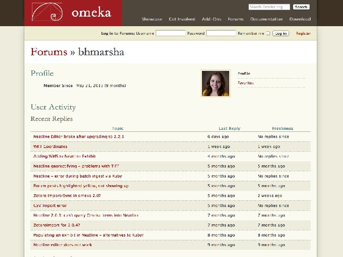Viewport: 343px width, 257px height.
Task: Click the '4 months ago' last reply cell
Action: 221,156
